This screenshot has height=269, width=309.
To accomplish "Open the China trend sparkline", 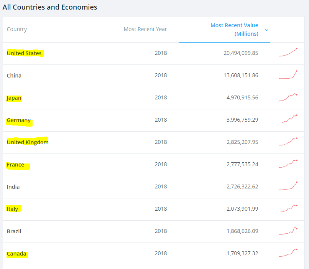I will [x=288, y=75].
